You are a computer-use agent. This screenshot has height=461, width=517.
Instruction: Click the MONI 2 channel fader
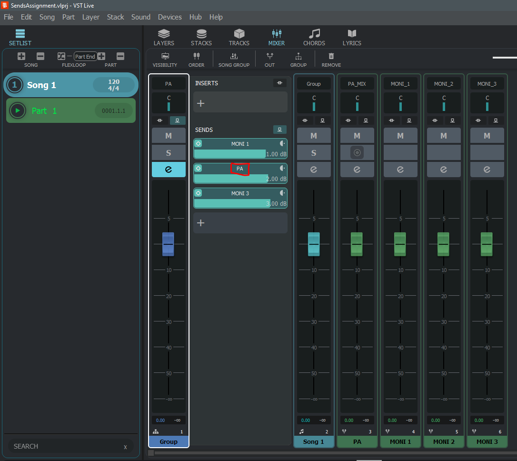(443, 244)
